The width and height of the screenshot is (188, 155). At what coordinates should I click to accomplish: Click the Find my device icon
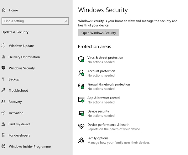coord(3,124)
